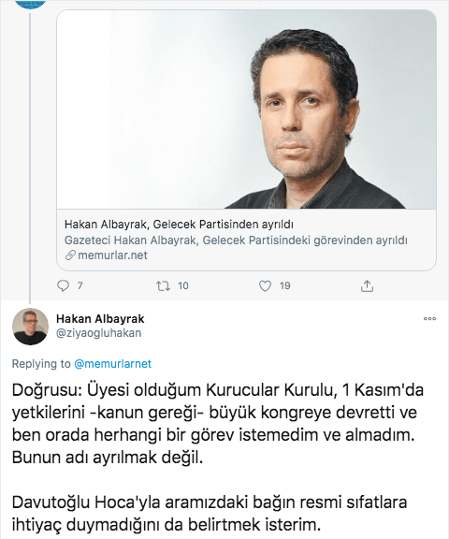
Task: Click the tweet text starting with Doğrusu
Action: pos(218,424)
